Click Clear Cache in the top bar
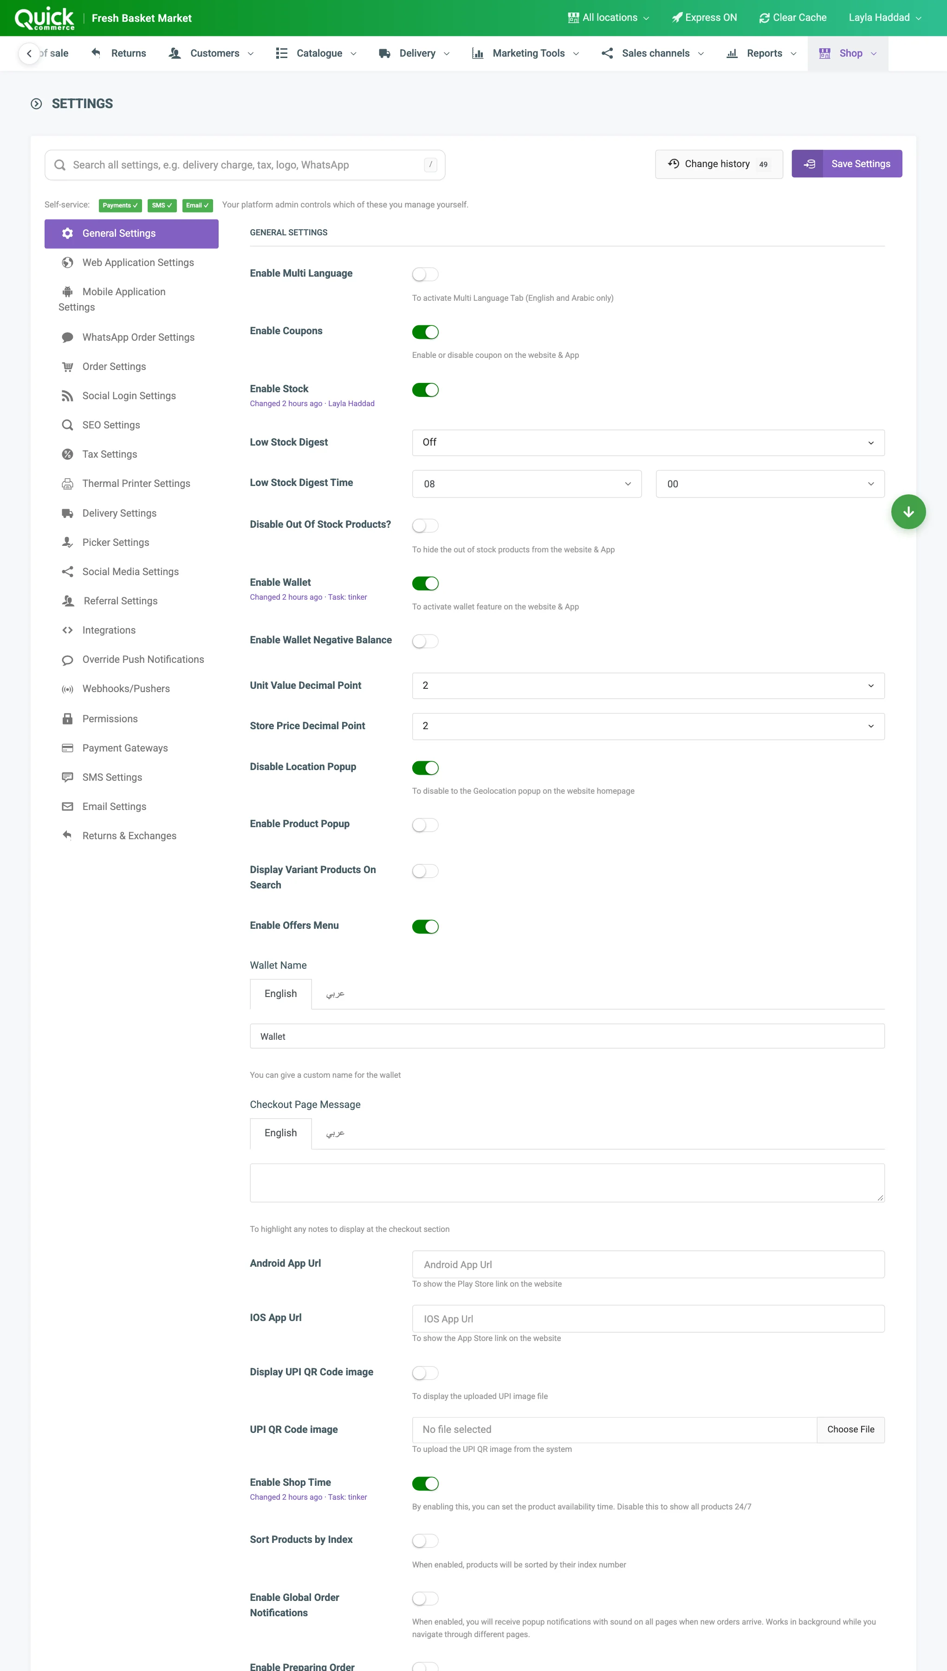 pyautogui.click(x=793, y=18)
